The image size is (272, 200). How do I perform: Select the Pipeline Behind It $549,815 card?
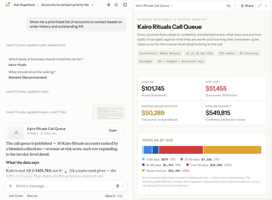(234, 113)
